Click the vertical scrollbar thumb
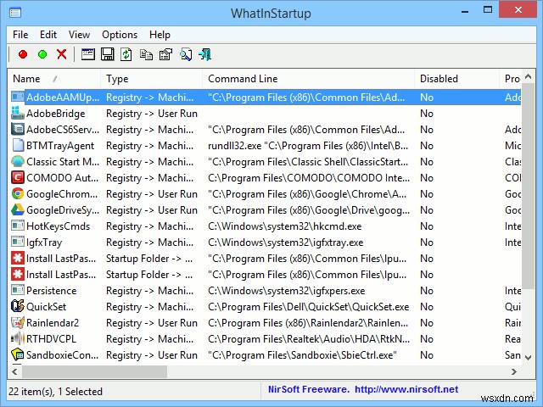 pyautogui.click(x=528, y=187)
